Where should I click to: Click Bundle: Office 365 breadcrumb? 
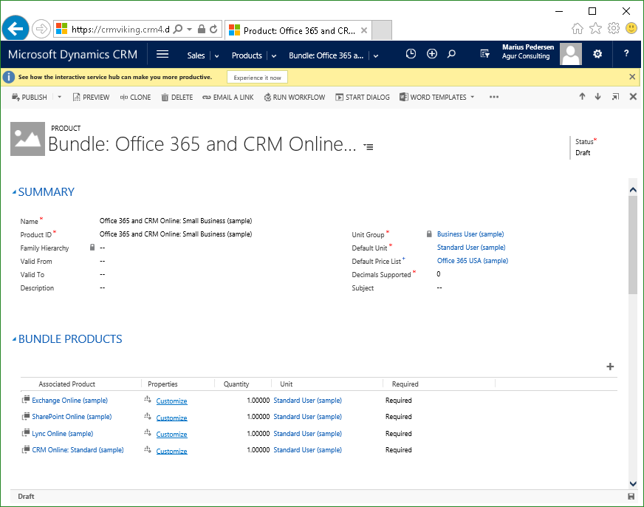tap(326, 55)
